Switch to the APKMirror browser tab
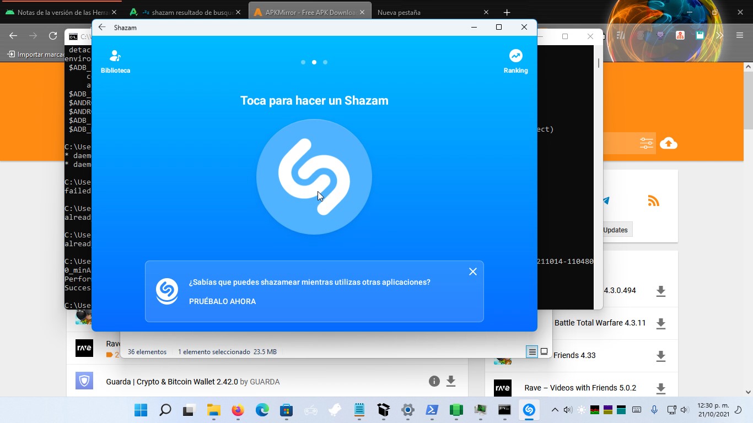 tap(310, 12)
